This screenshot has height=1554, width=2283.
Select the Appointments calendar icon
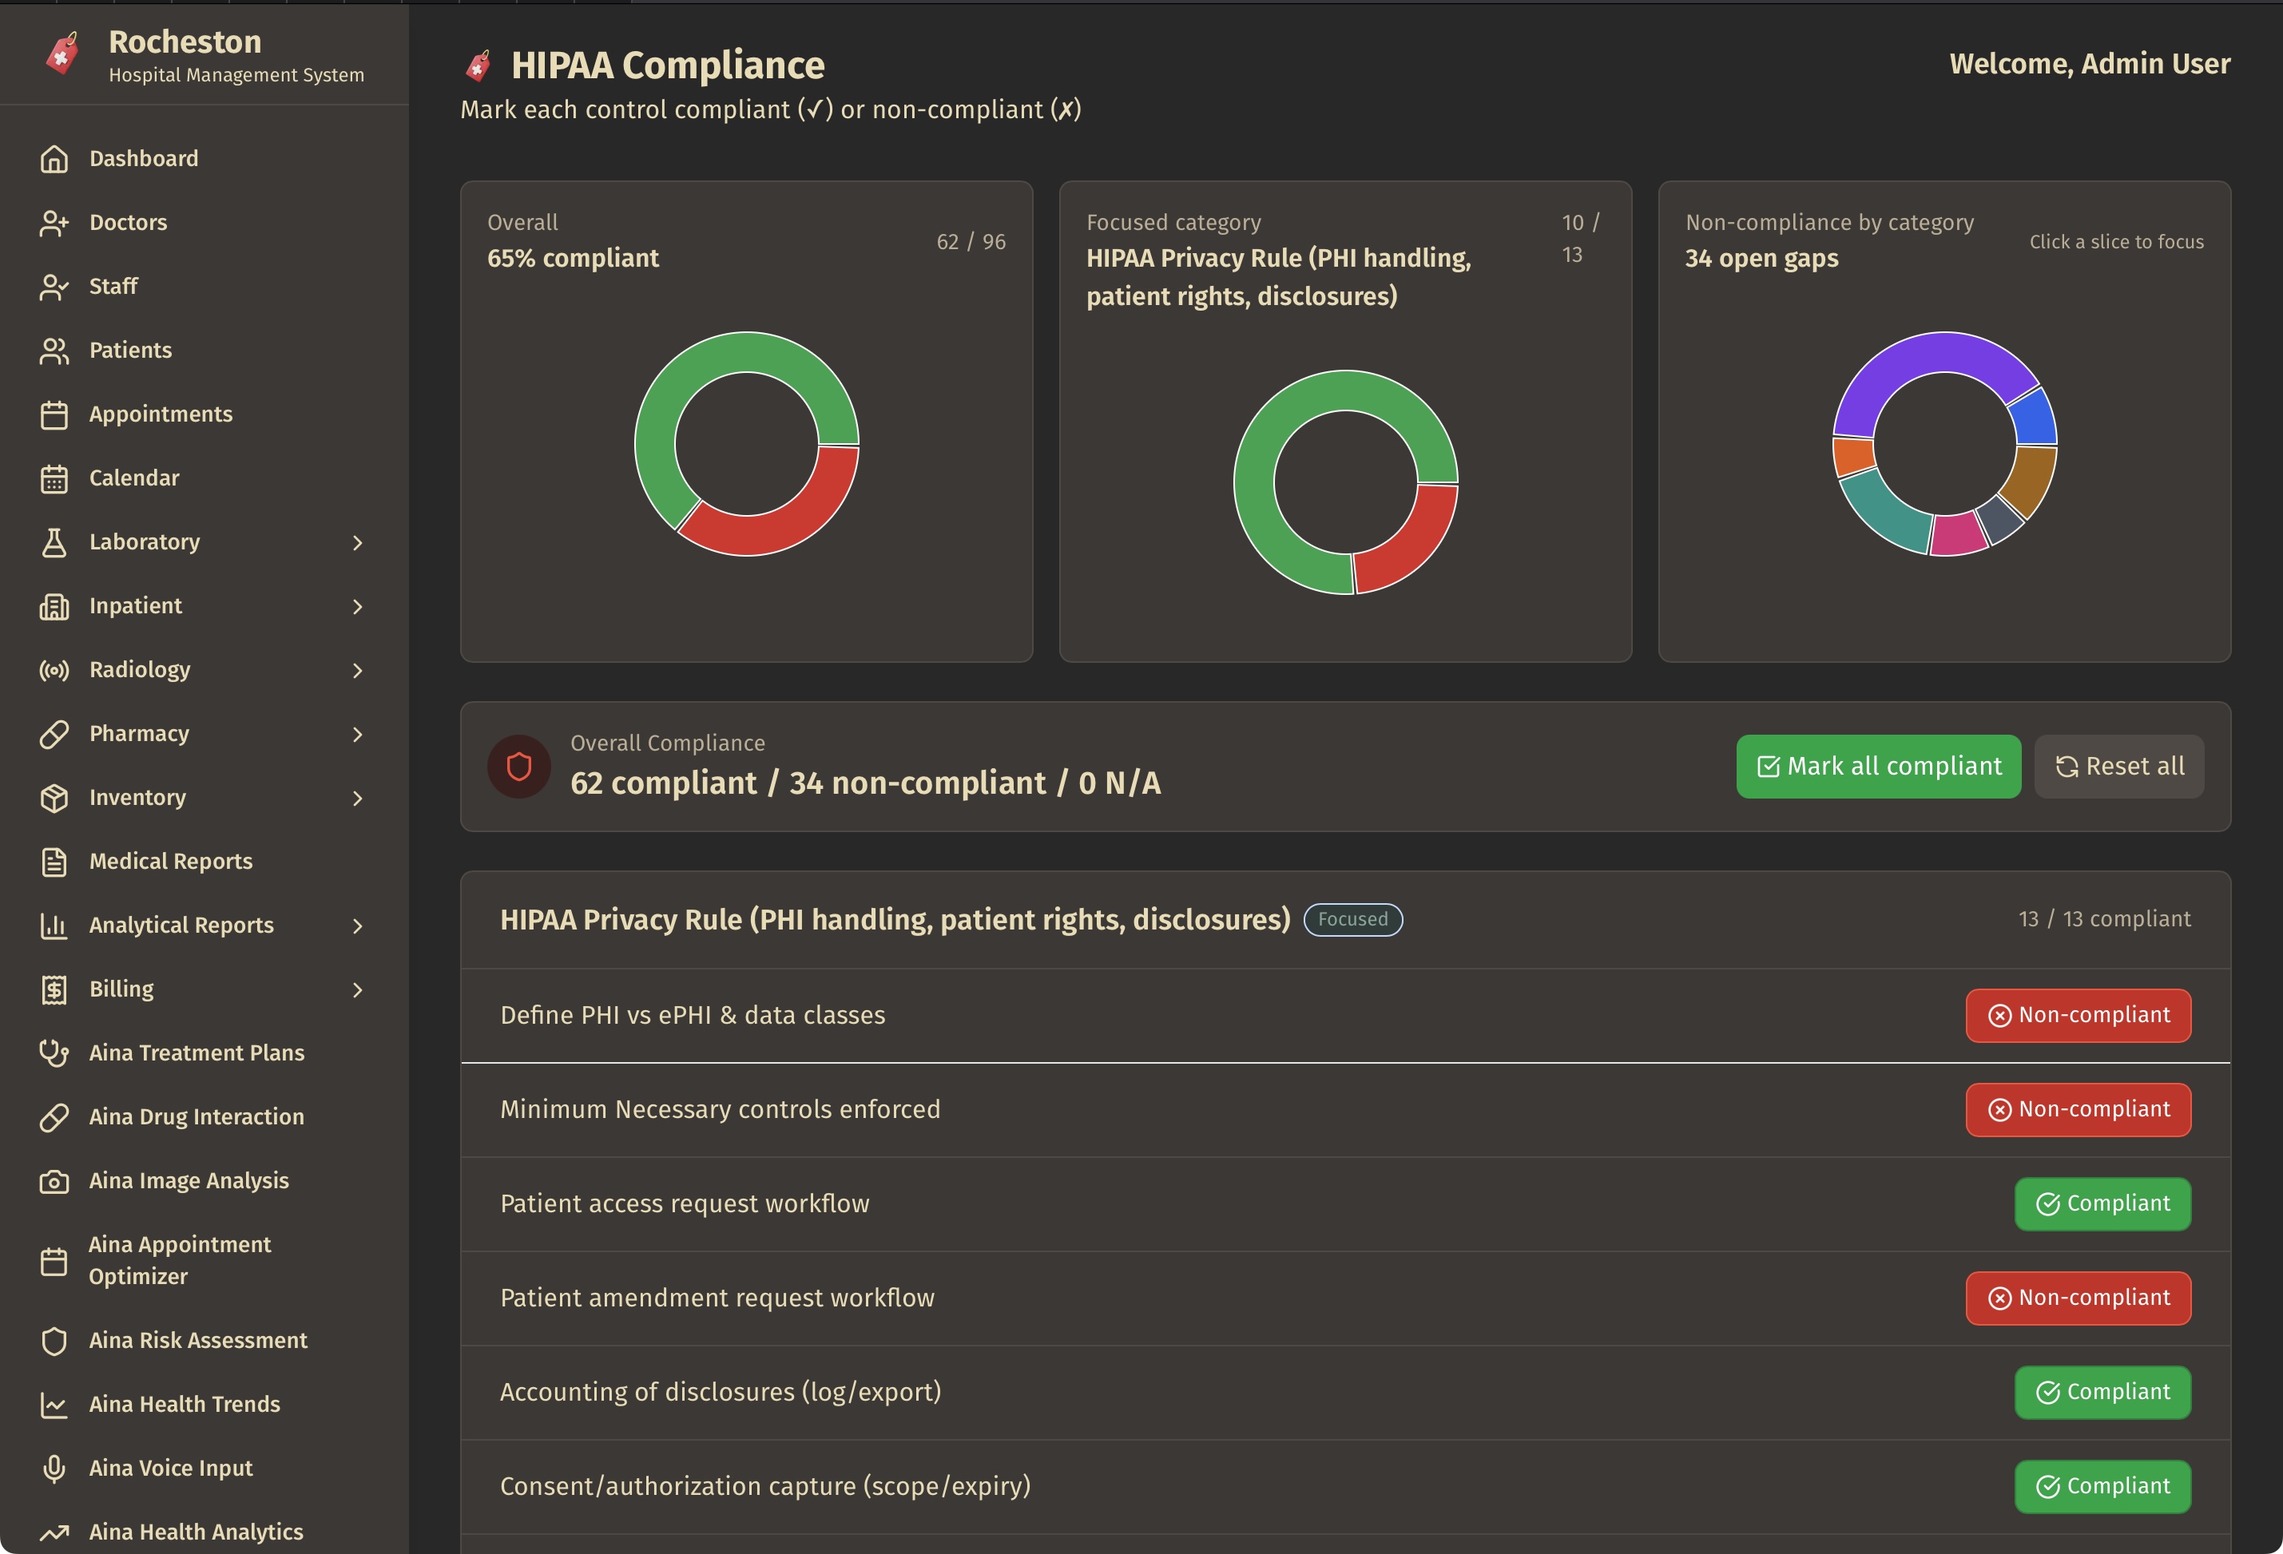click(55, 414)
